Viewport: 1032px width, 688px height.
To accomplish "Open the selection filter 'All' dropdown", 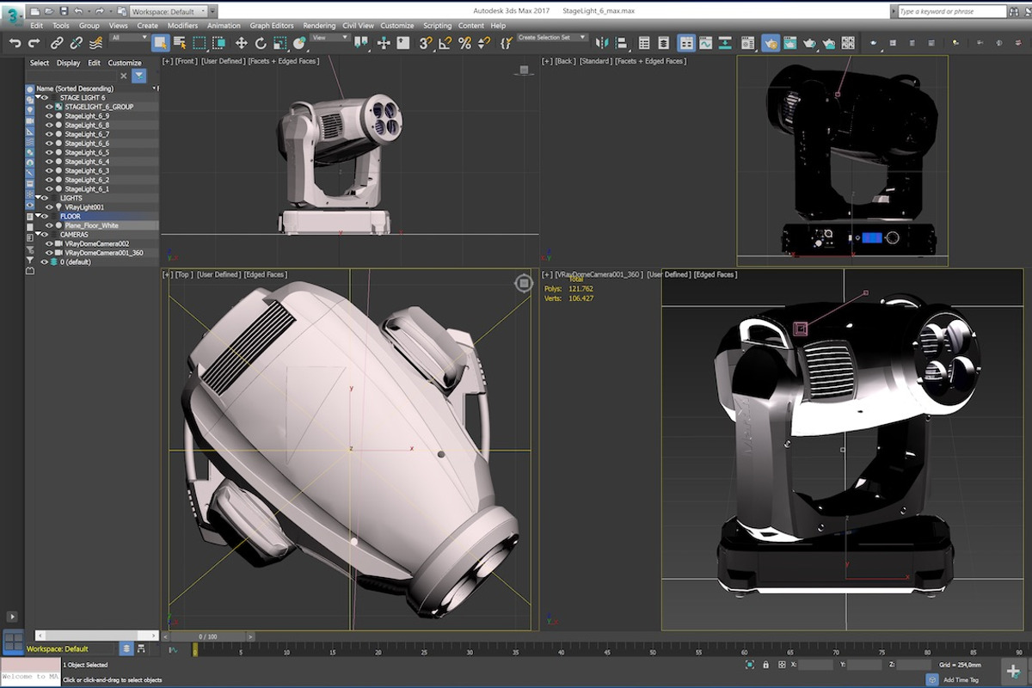I will tap(129, 38).
